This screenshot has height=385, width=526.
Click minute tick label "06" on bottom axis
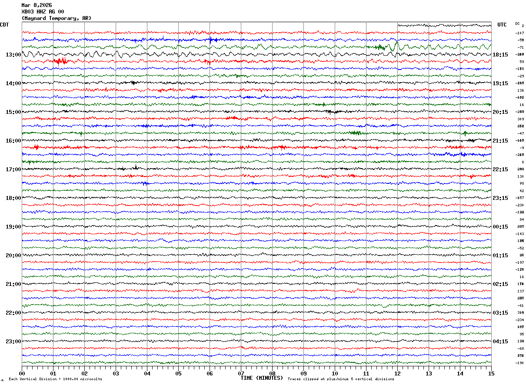pos(210,373)
